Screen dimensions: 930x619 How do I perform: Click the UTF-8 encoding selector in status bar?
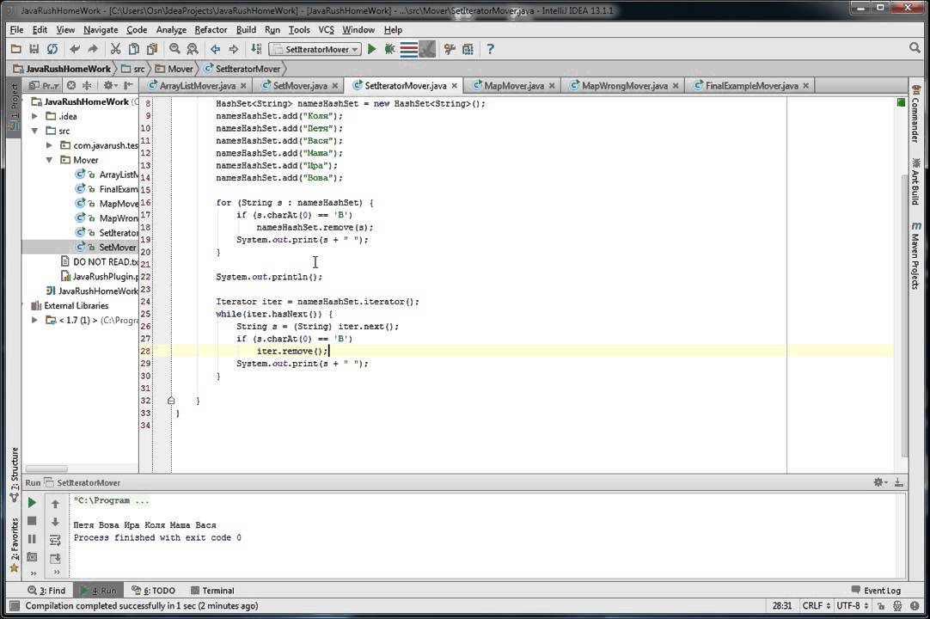coord(852,606)
